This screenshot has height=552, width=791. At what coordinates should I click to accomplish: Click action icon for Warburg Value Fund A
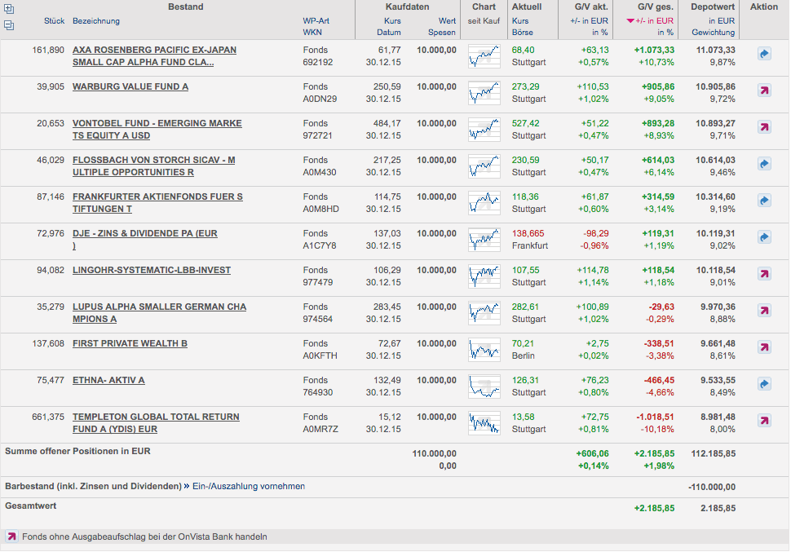[x=764, y=91]
